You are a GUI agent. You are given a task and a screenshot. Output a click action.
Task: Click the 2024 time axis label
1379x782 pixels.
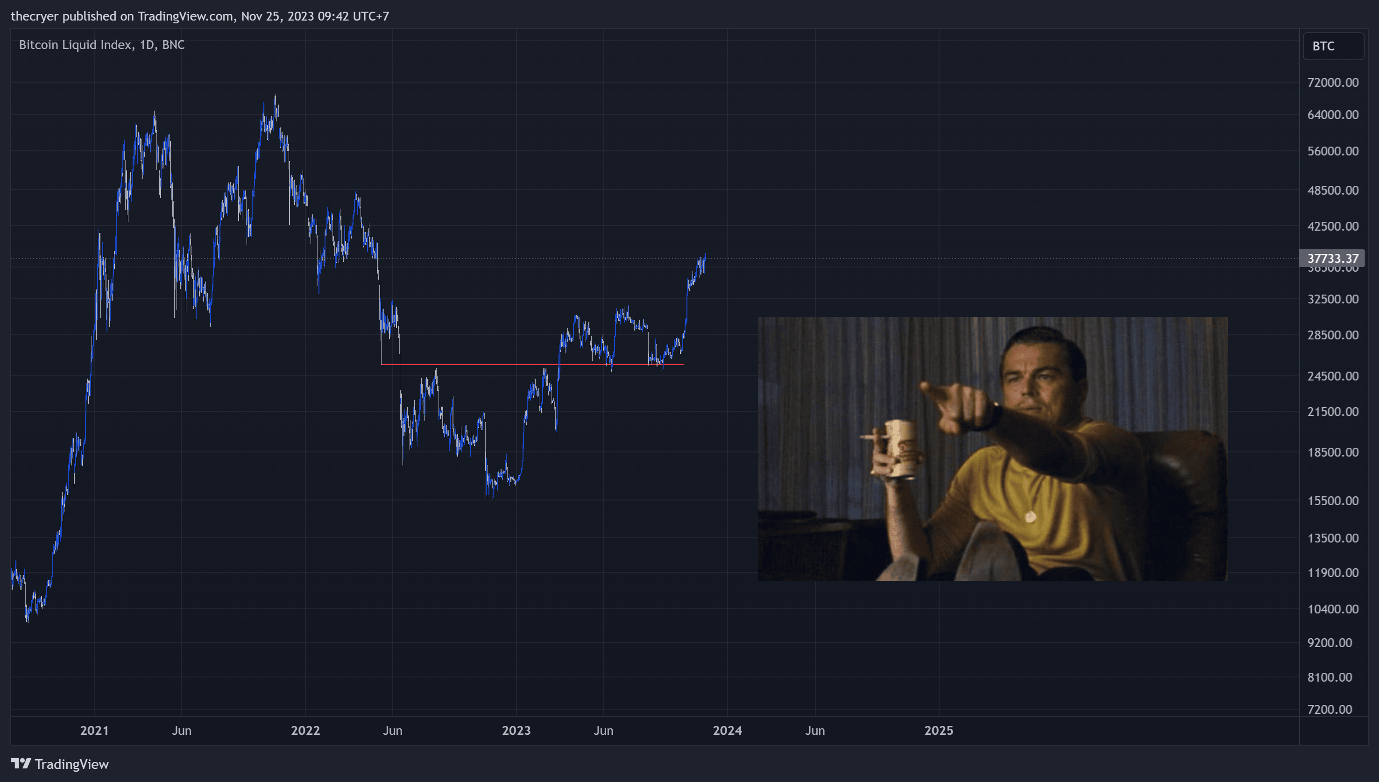click(x=728, y=731)
